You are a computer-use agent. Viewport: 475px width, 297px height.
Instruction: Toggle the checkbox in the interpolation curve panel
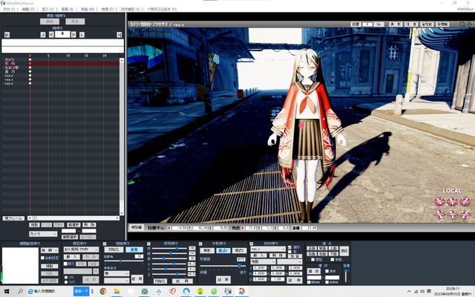(43, 258)
